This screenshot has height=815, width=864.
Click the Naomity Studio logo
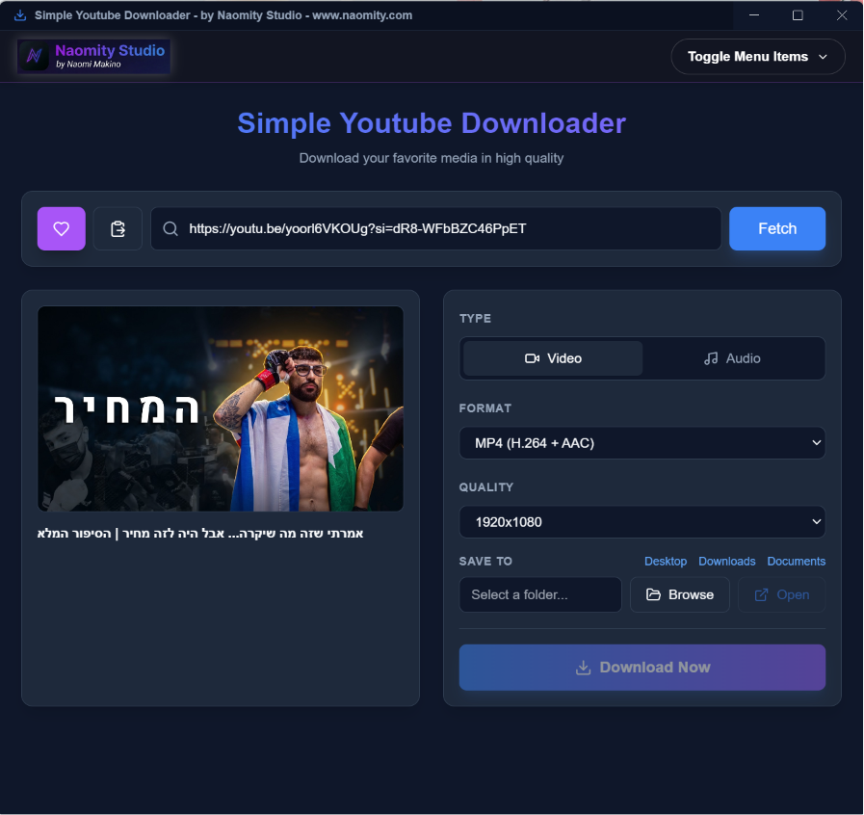click(93, 56)
